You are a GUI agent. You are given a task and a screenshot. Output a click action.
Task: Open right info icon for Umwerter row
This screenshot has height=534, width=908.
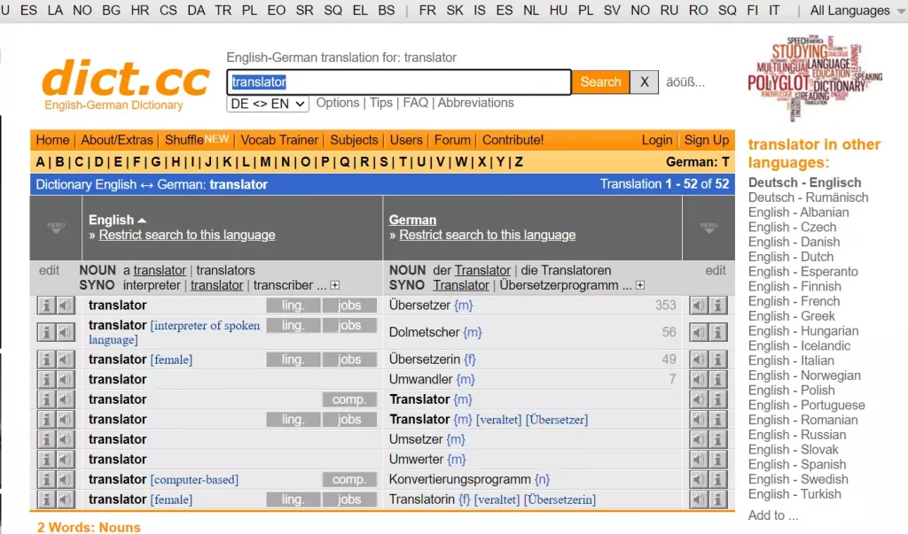[x=717, y=460]
